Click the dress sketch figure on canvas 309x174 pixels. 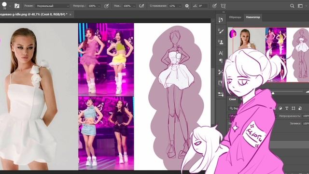176,95
